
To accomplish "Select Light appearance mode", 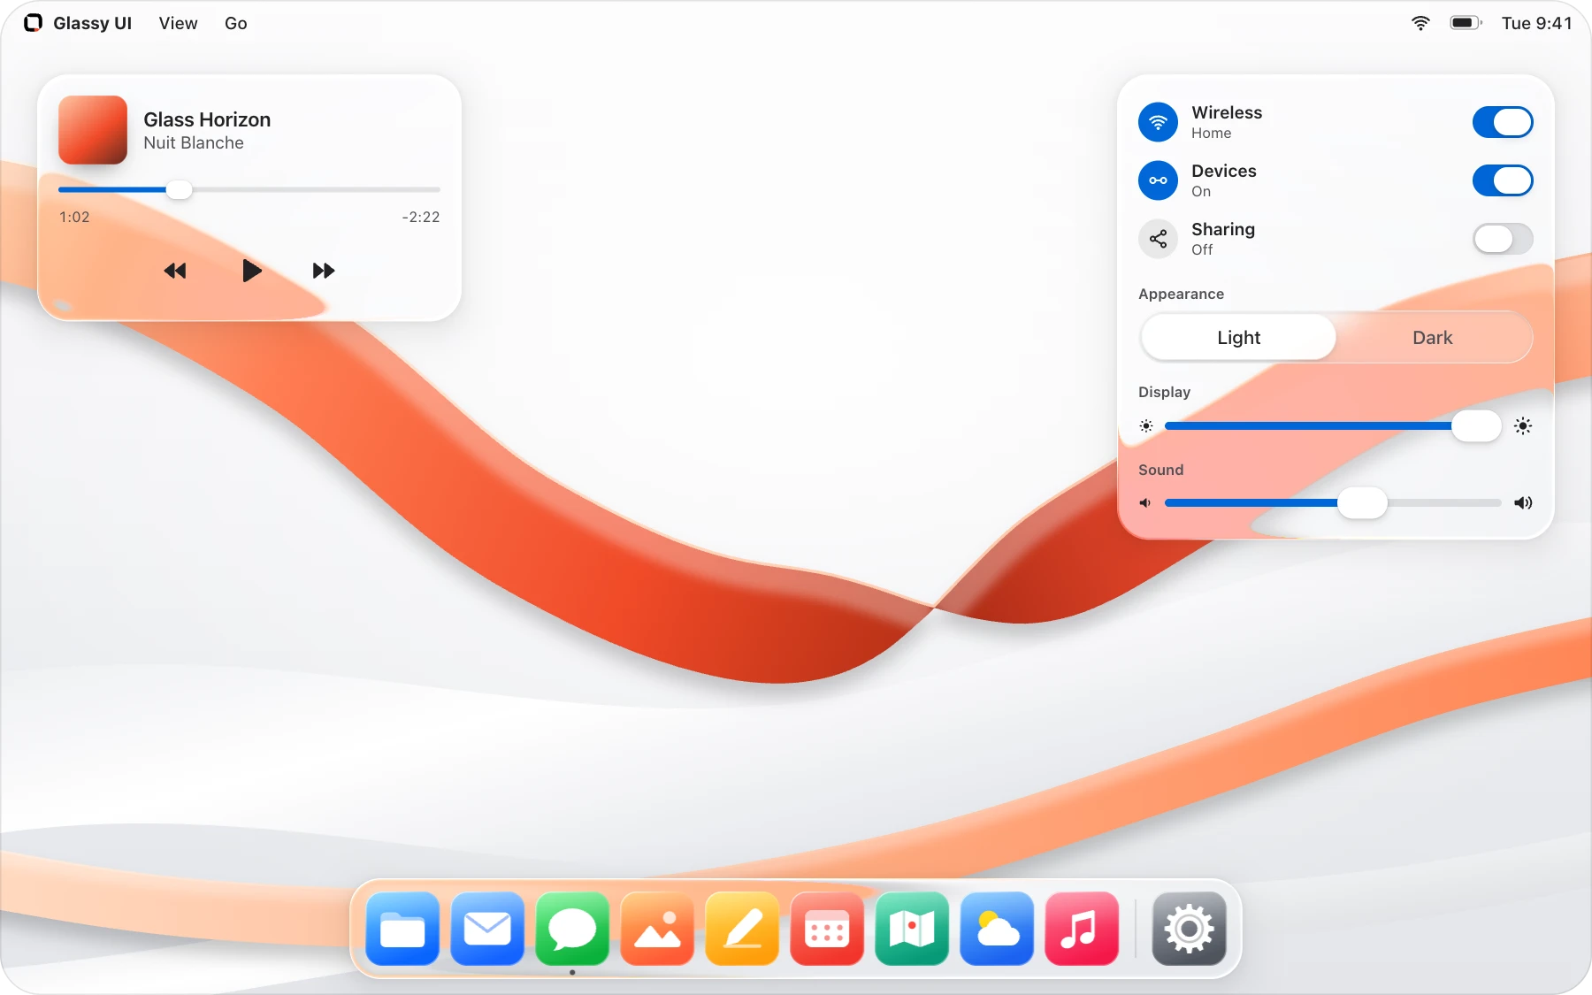I will 1238,338.
